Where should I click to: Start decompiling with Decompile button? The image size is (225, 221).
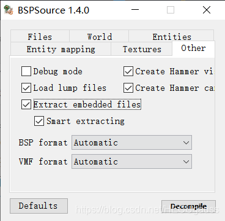(188, 206)
